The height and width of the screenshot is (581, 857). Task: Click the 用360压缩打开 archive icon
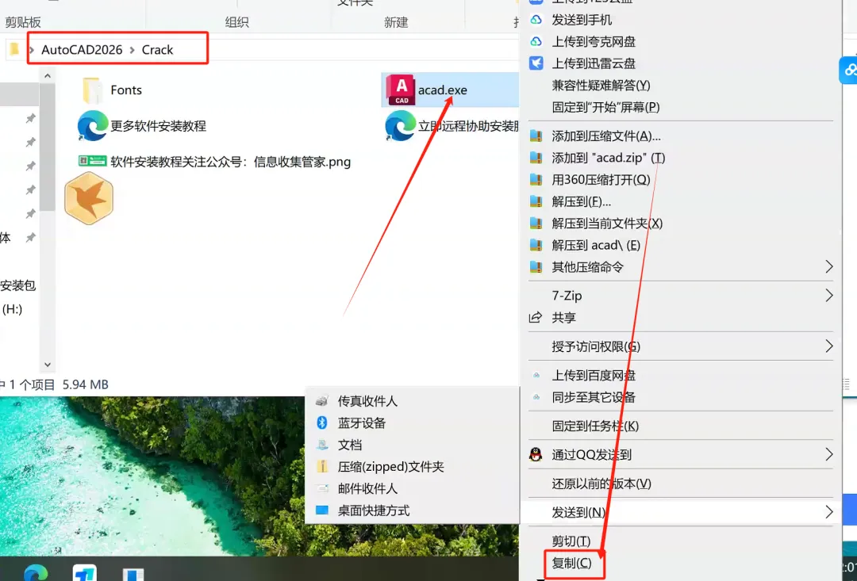pyautogui.click(x=536, y=180)
